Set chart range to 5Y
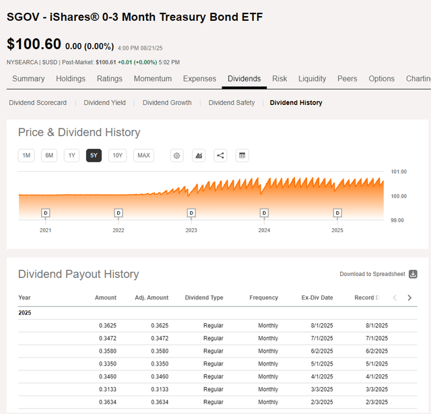431x414 pixels. (94, 156)
